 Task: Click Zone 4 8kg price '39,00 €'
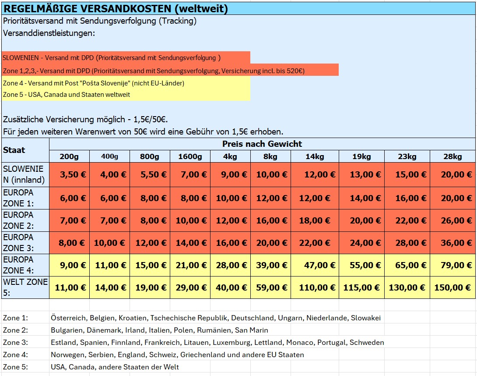(x=270, y=265)
